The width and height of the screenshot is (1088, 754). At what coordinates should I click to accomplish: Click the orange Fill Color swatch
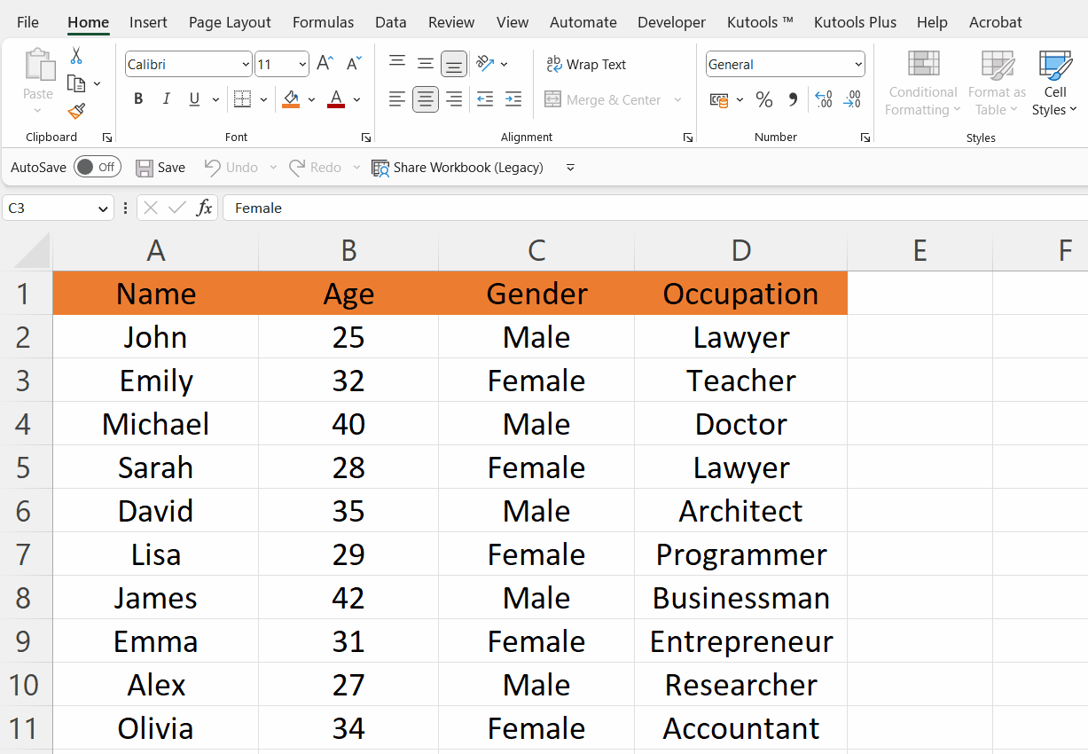tap(291, 99)
